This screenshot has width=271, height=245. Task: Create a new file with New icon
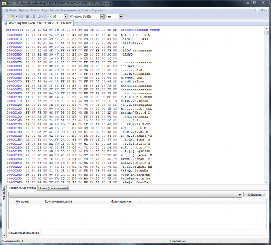coord(7,17)
